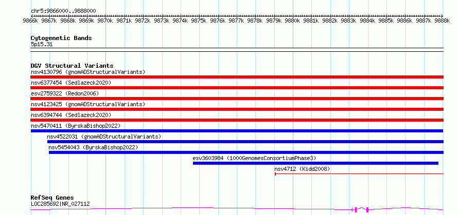Select the blue bar under nsv5454043
This screenshot has width=458, height=215.
point(246,152)
